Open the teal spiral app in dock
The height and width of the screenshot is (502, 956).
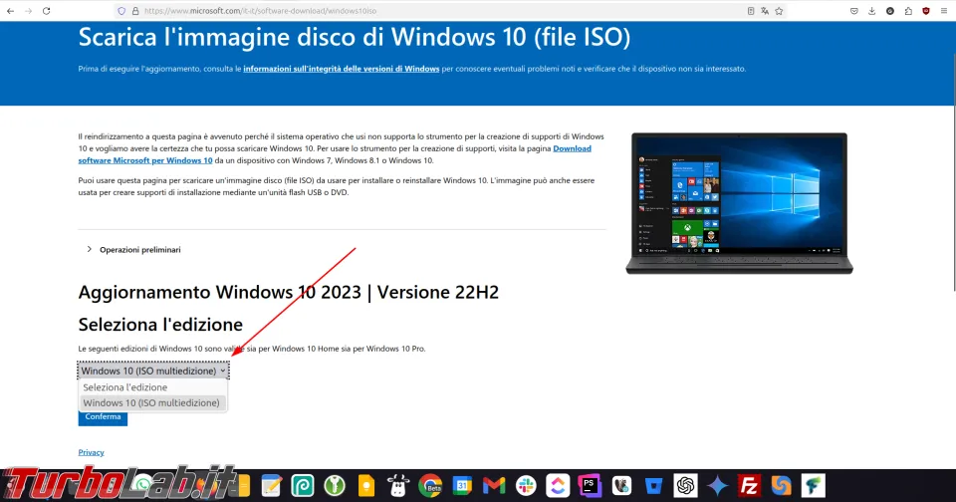(303, 485)
